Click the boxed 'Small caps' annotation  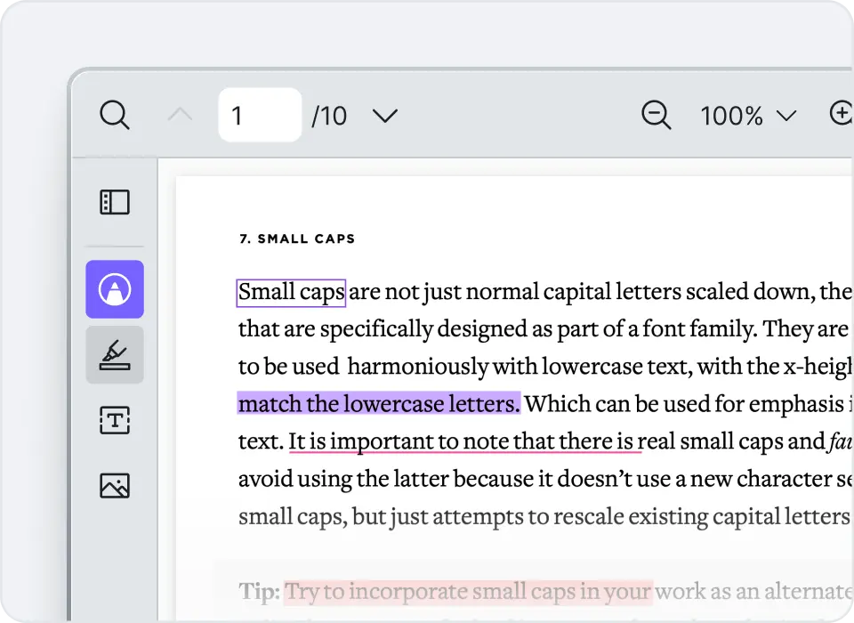coord(291,293)
